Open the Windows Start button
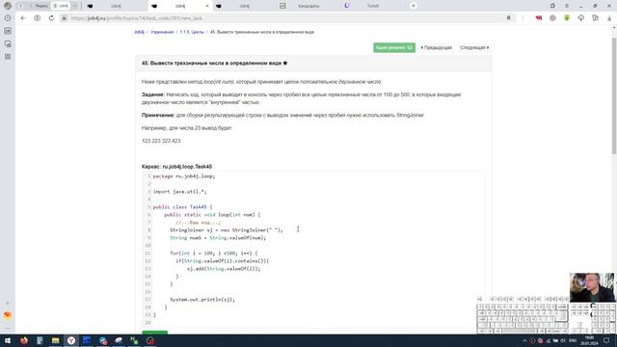The image size is (617, 347). tap(8, 340)
